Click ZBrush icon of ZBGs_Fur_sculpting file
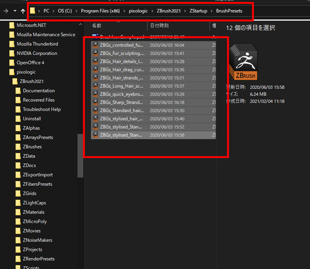This screenshot has height=269, width=310. point(96,53)
